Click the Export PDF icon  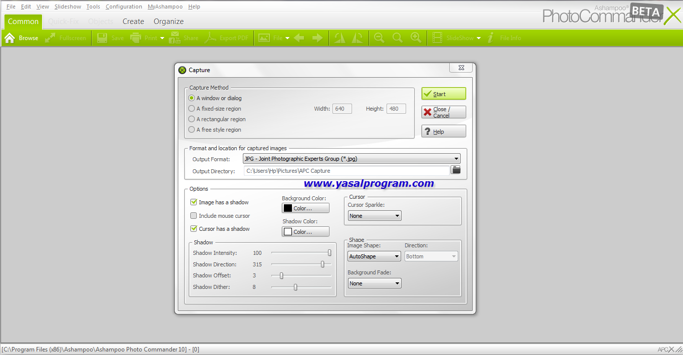pyautogui.click(x=212, y=38)
